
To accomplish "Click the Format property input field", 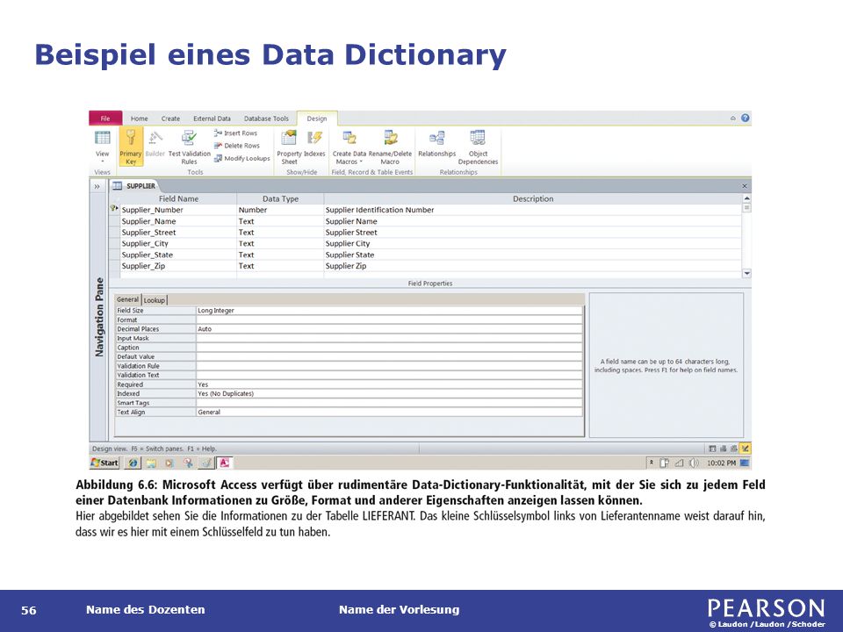I will [x=389, y=320].
